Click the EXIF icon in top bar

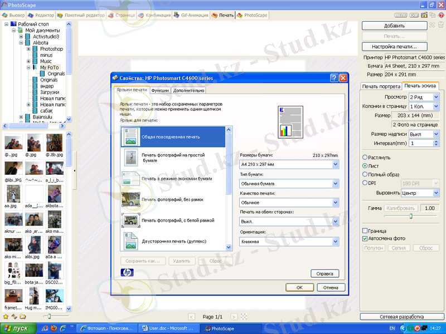point(414,15)
